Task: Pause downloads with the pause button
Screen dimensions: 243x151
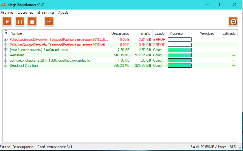Action: point(20,22)
